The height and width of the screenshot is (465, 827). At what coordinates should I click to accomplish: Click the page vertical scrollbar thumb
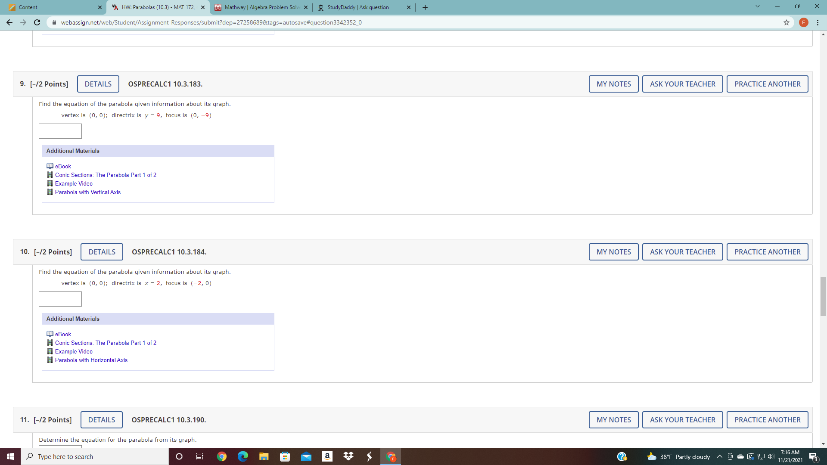click(823, 296)
